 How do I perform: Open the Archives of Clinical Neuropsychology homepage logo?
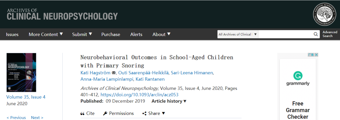(62, 14)
